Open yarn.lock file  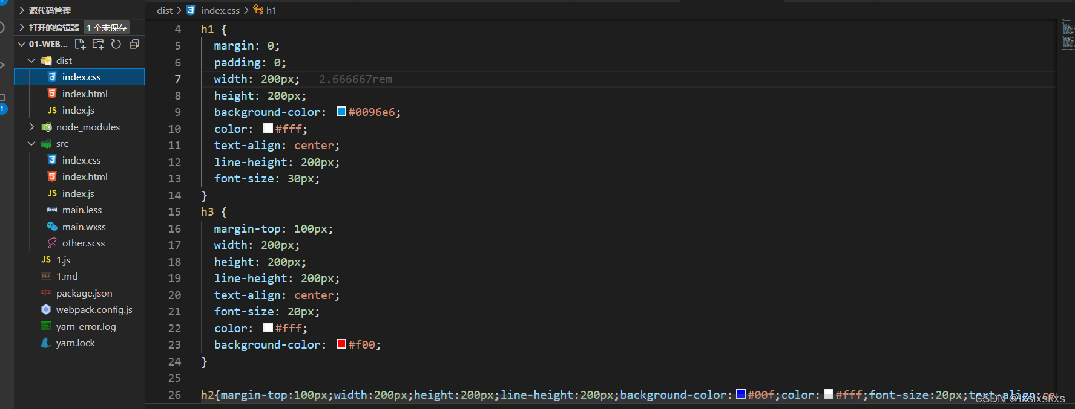tap(79, 343)
